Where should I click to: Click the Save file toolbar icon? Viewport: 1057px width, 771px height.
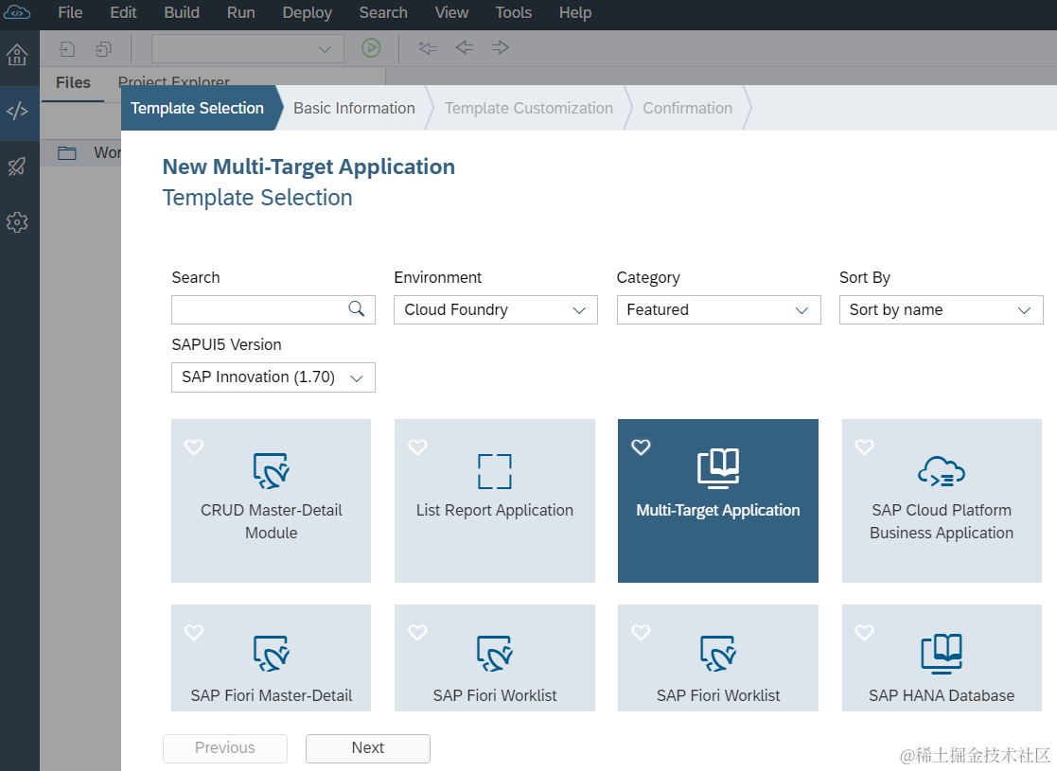67,48
